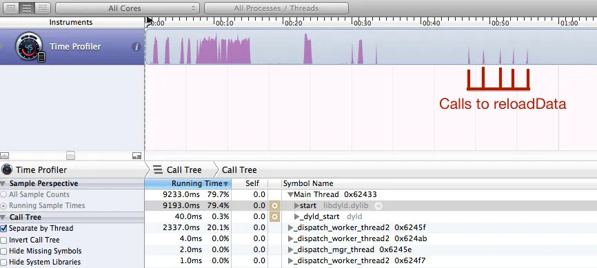
Task: Select Time Profiler in the detail navigation bar
Action: tap(41, 169)
